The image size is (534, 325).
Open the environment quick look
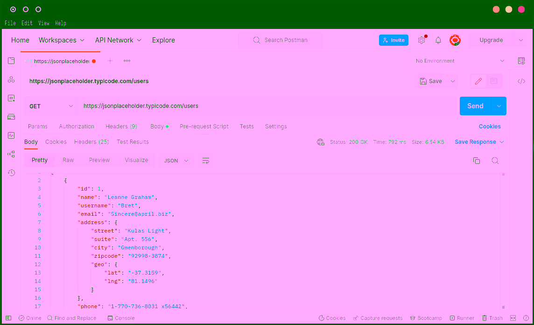(x=521, y=61)
